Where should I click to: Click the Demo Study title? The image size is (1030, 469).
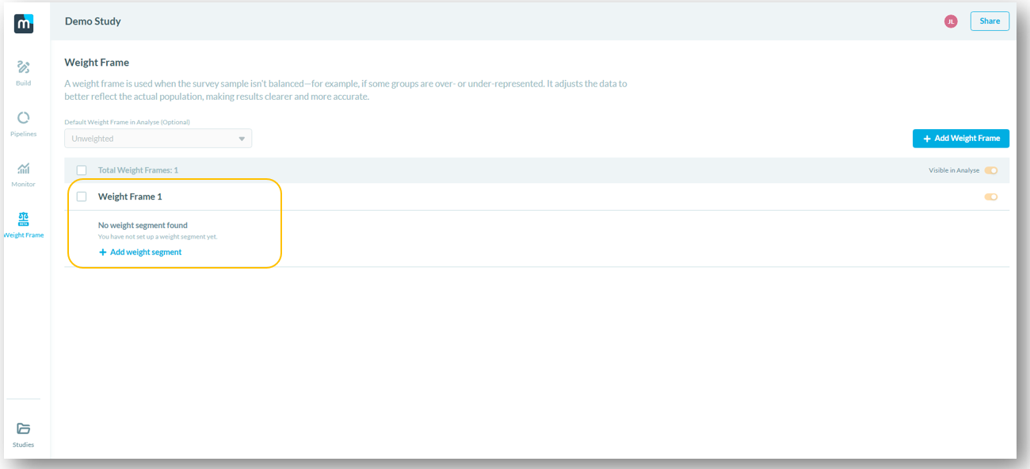coord(93,21)
